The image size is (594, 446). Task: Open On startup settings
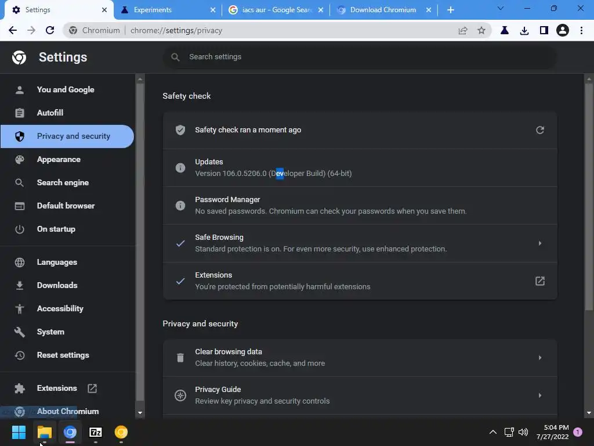(x=67, y=229)
